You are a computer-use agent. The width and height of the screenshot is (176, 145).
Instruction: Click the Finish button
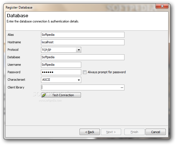134,132
